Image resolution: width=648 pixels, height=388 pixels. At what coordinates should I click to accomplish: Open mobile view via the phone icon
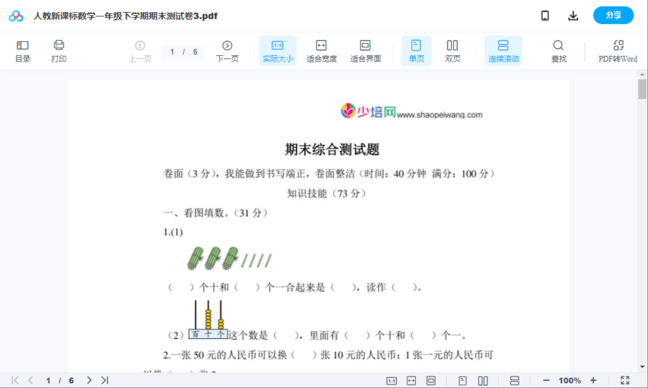[545, 15]
